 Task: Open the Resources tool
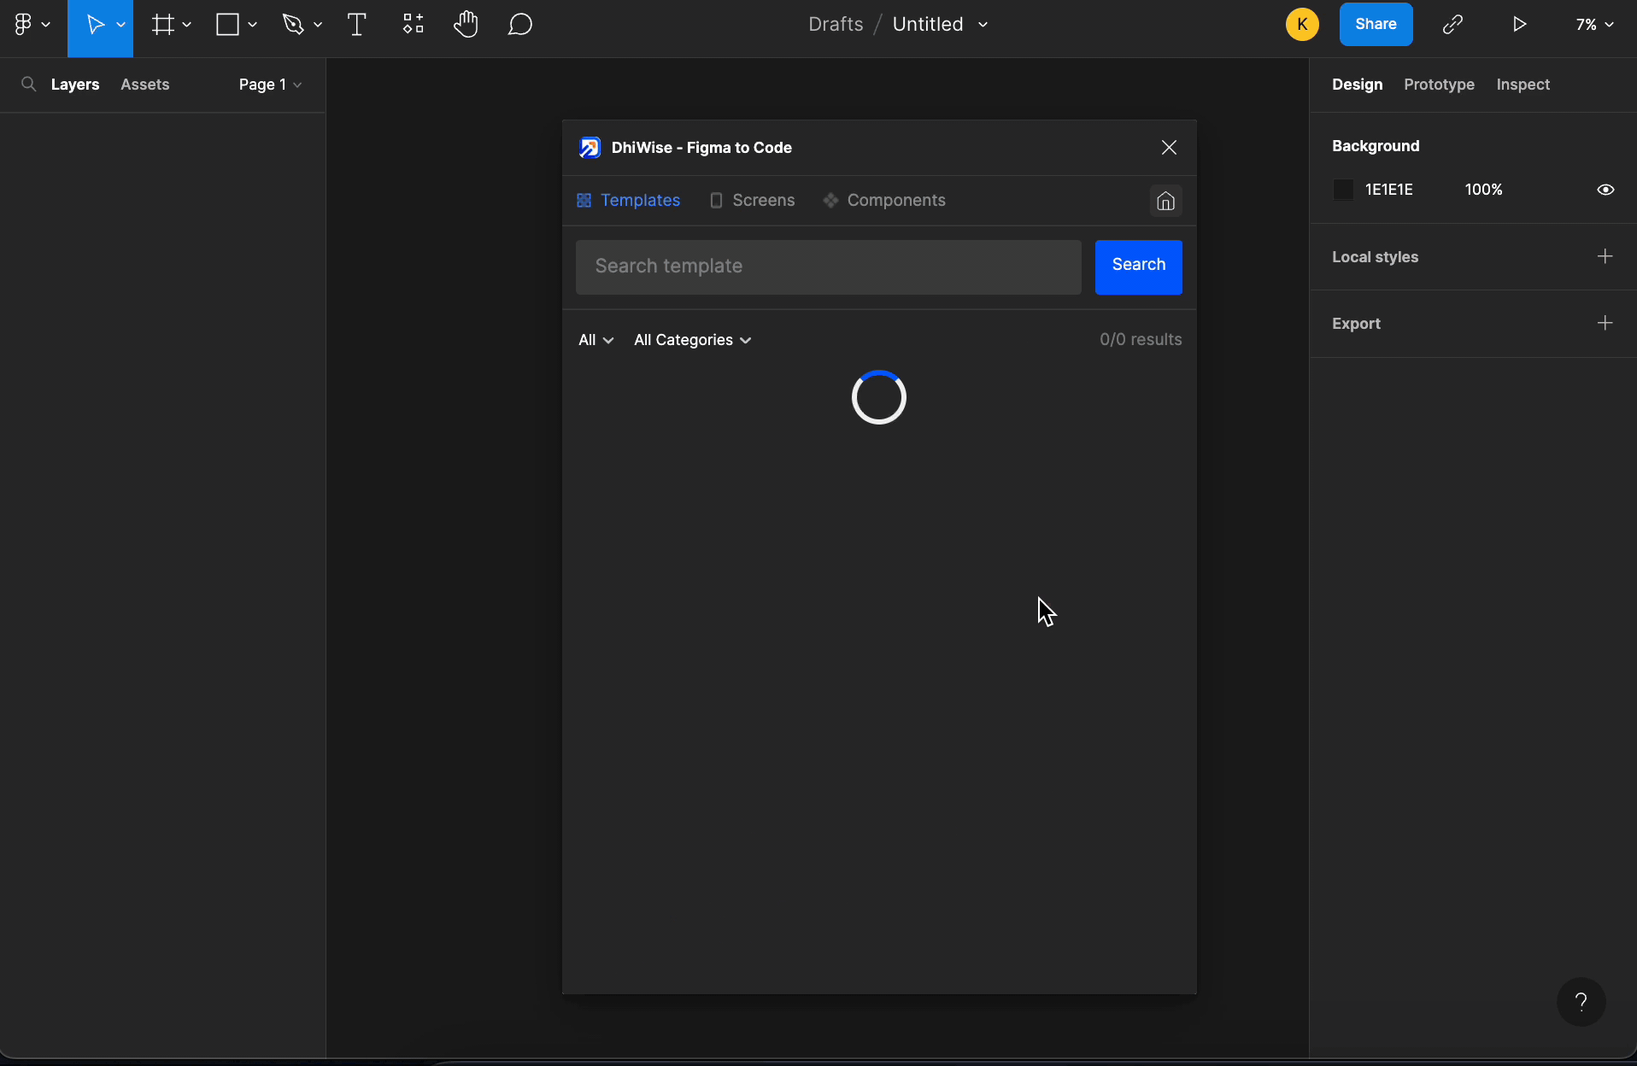click(413, 25)
